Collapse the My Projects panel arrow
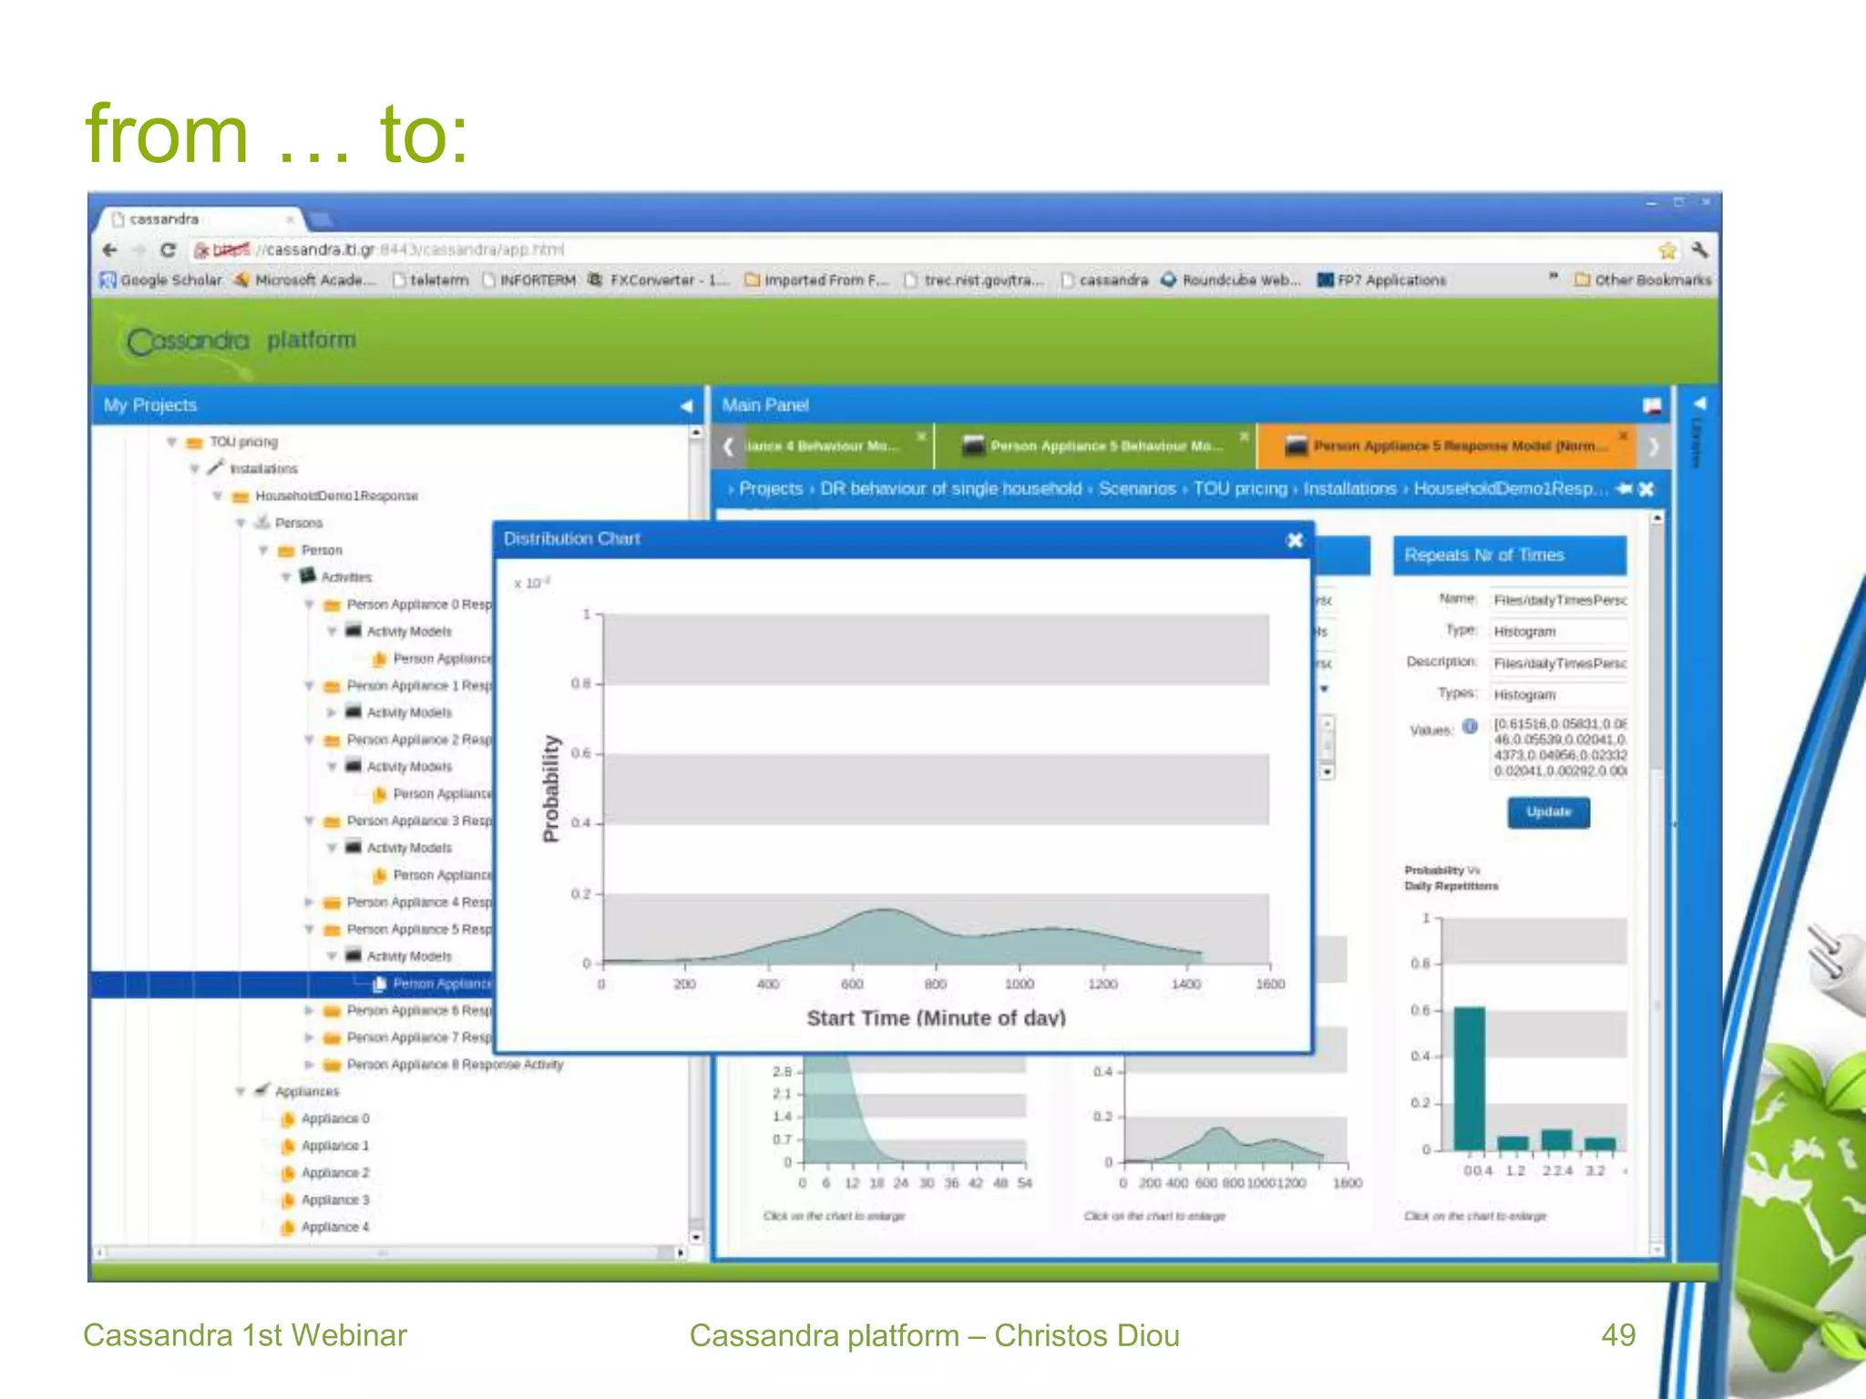 pos(686,405)
